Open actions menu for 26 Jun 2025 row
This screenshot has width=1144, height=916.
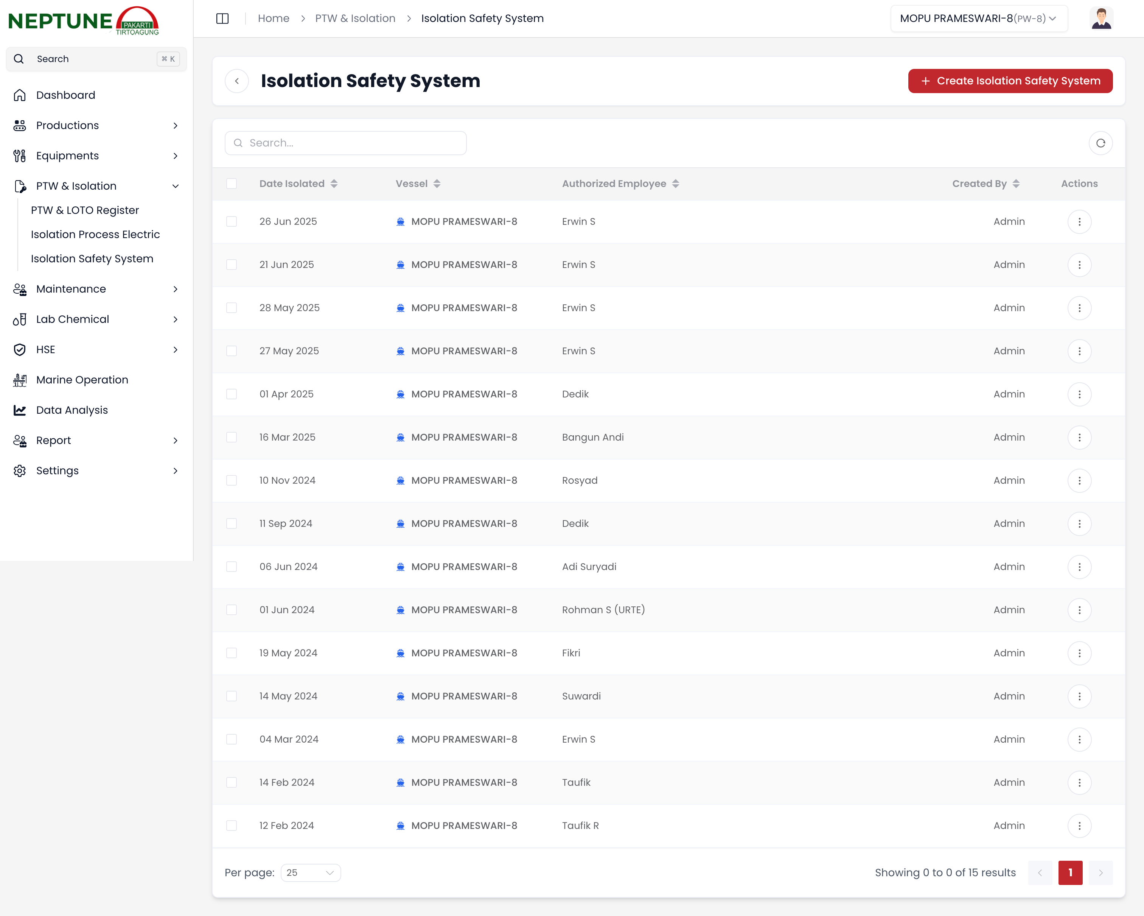coord(1079,221)
